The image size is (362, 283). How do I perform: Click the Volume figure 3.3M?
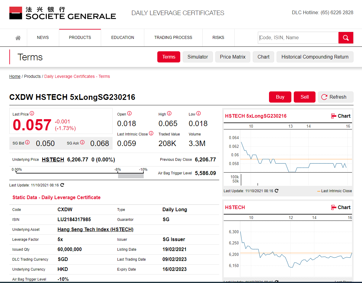coord(197,143)
